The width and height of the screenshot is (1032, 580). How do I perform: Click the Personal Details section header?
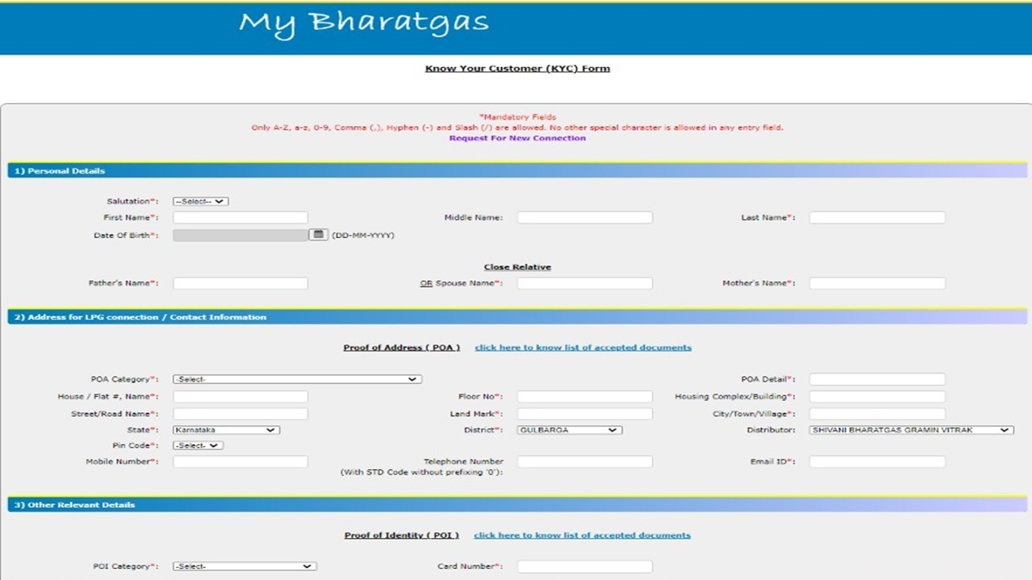[x=516, y=171]
